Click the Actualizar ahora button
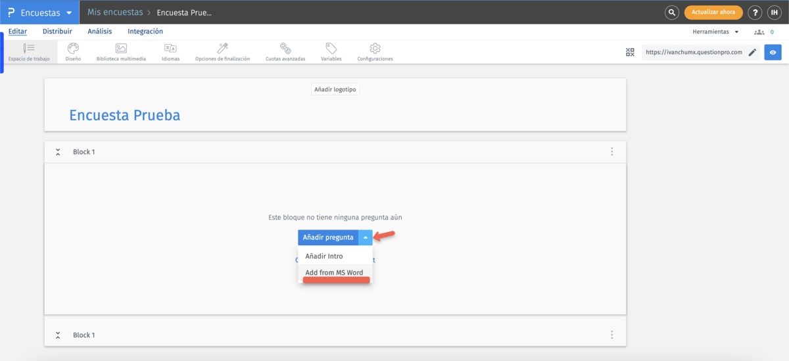The width and height of the screenshot is (789, 361). [x=713, y=12]
